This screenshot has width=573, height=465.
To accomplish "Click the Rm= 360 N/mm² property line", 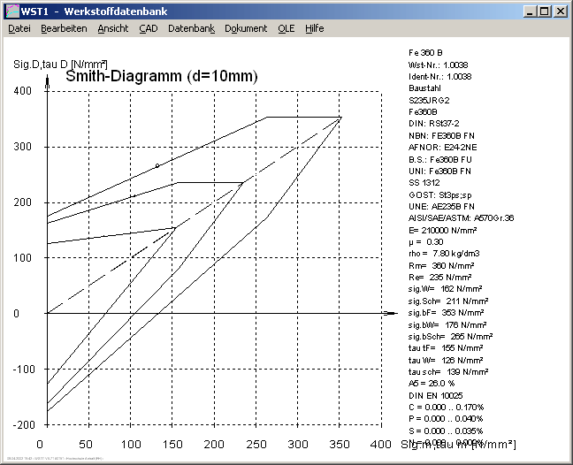I will point(438,265).
